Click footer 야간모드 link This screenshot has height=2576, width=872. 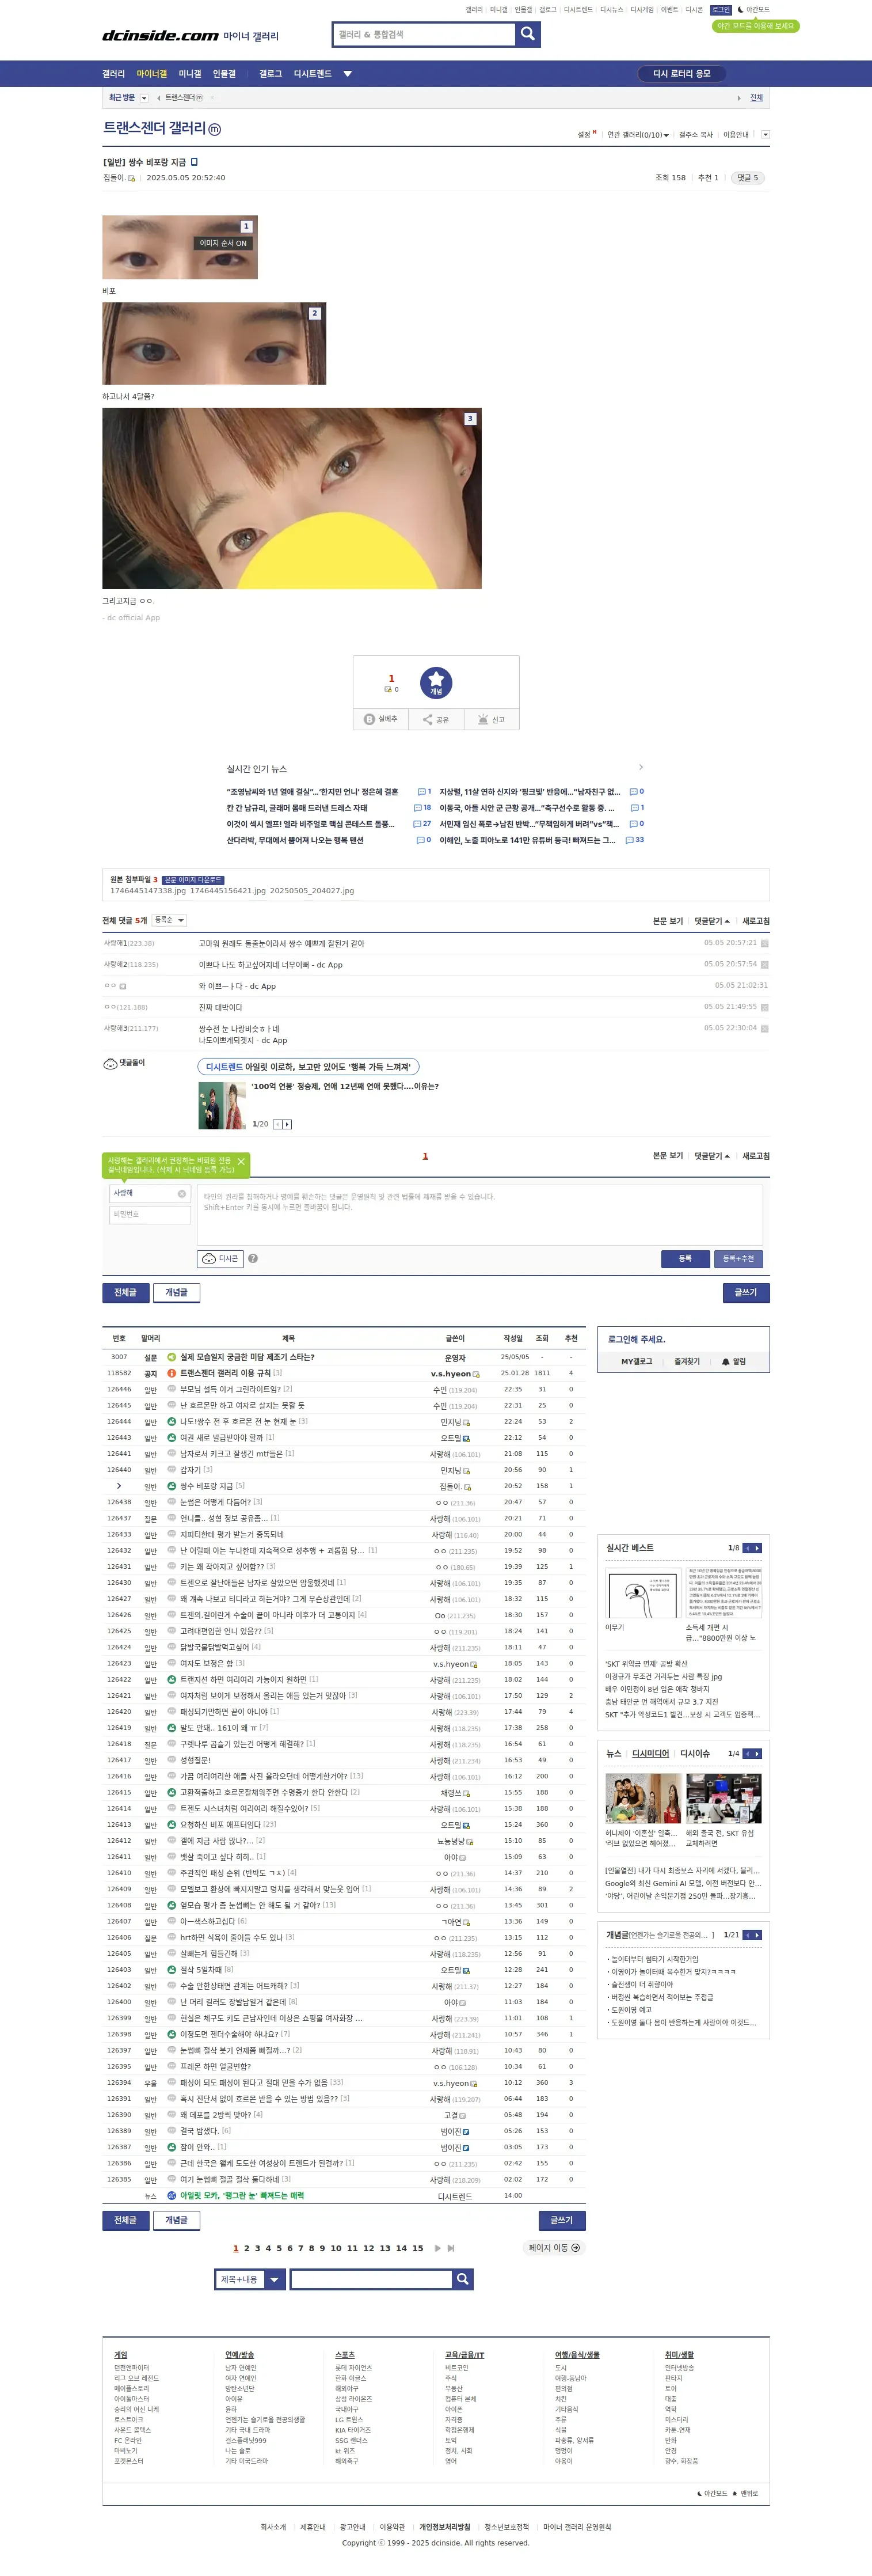pos(712,2494)
